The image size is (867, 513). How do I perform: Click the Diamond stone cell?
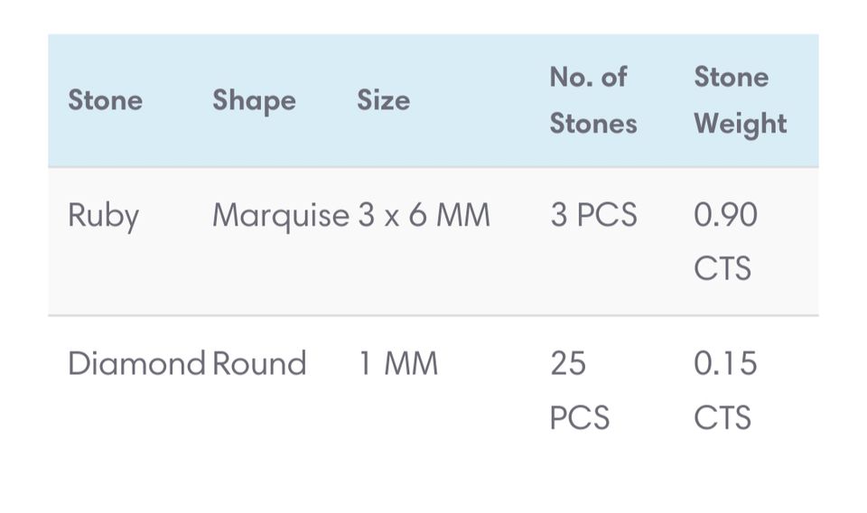136,364
